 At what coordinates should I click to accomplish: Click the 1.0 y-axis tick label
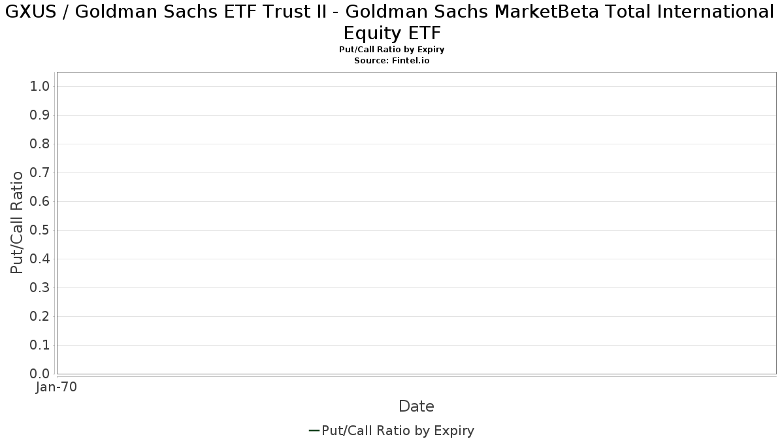40,87
